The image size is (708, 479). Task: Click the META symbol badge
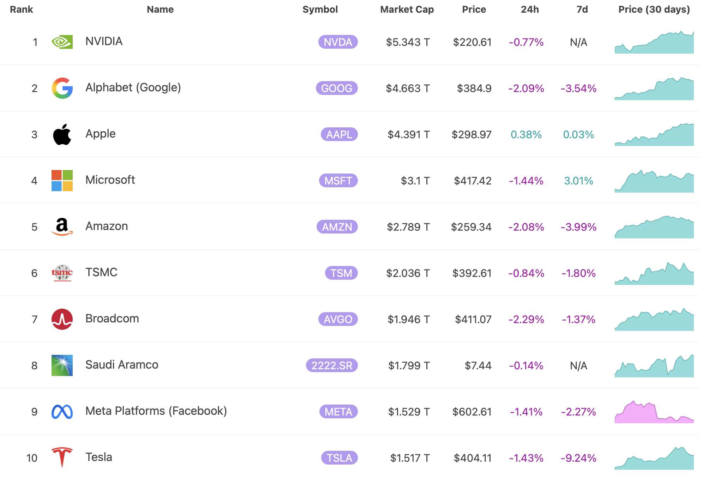pos(338,412)
